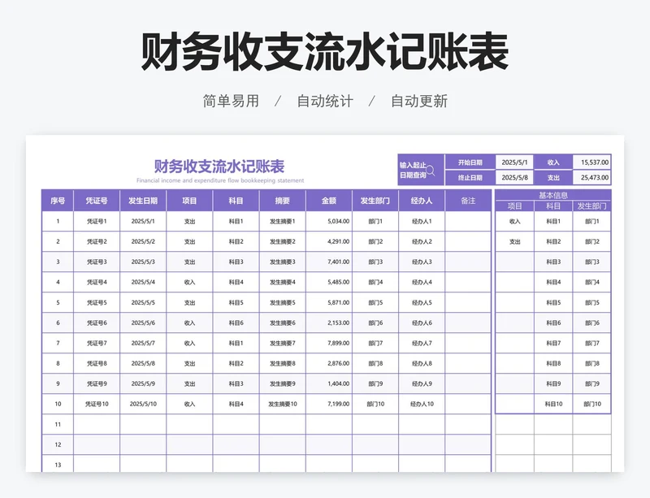The image size is (650, 498).
Task: Click the 输入起止日期查询 box
Action: coord(421,170)
